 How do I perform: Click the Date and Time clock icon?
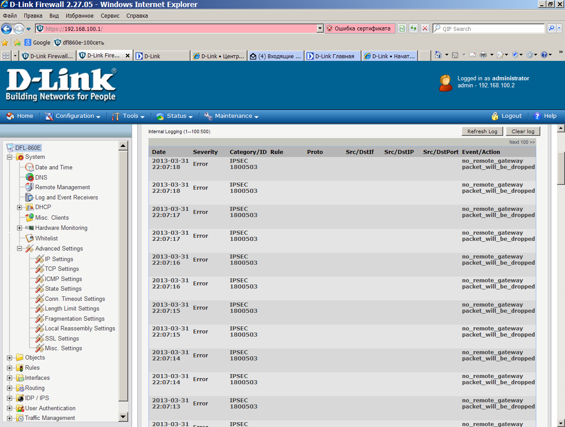coord(30,167)
